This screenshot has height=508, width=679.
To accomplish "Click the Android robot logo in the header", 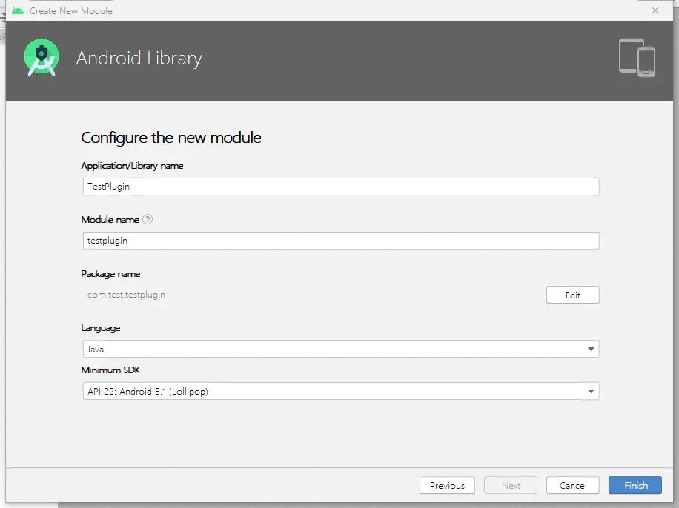I will [41, 57].
